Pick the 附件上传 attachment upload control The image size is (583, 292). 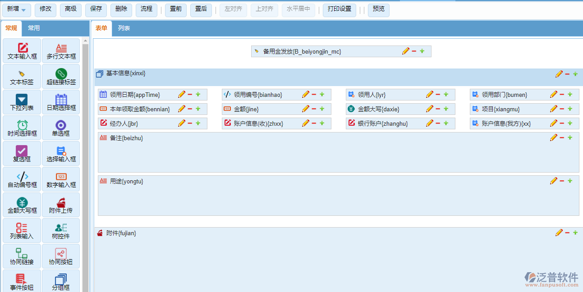coord(61,205)
